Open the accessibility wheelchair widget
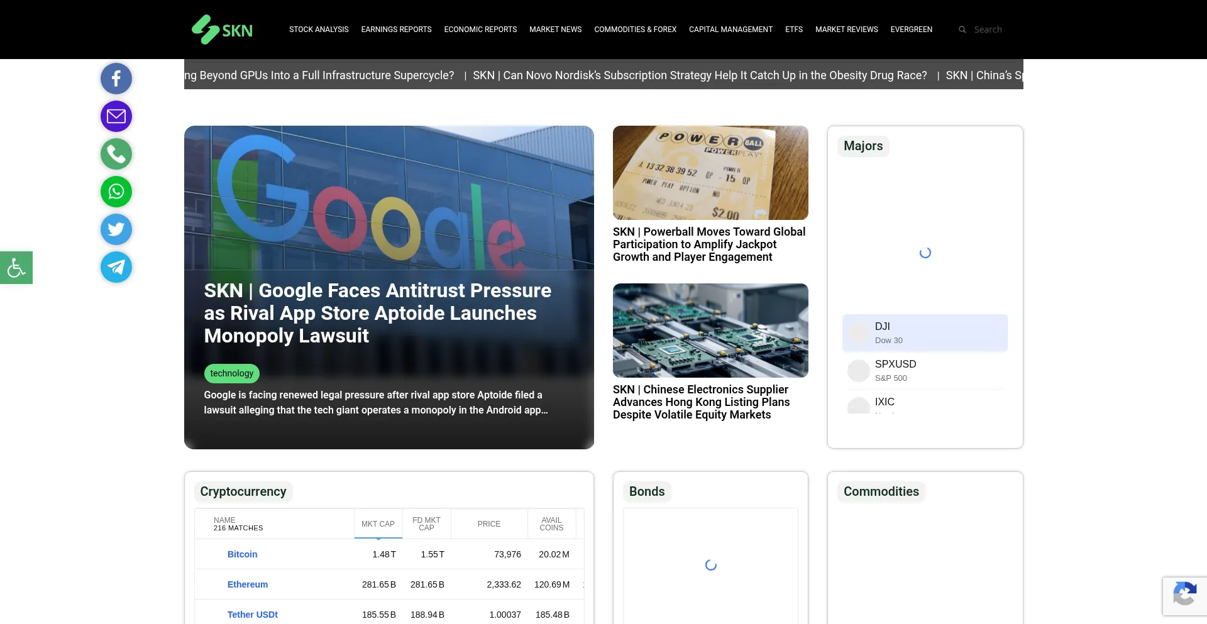This screenshot has width=1207, height=624. point(16,268)
